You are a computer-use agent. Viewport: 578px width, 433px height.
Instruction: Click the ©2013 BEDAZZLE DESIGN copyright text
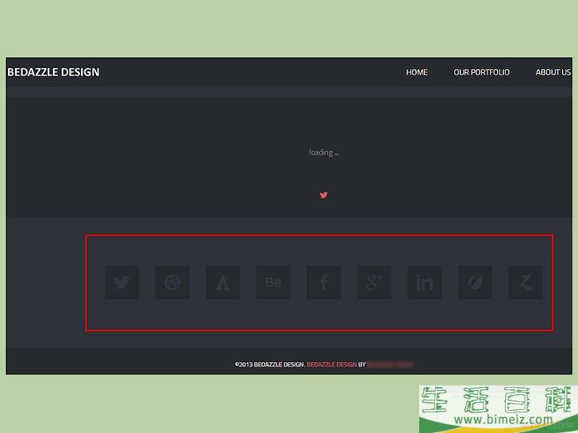(270, 365)
